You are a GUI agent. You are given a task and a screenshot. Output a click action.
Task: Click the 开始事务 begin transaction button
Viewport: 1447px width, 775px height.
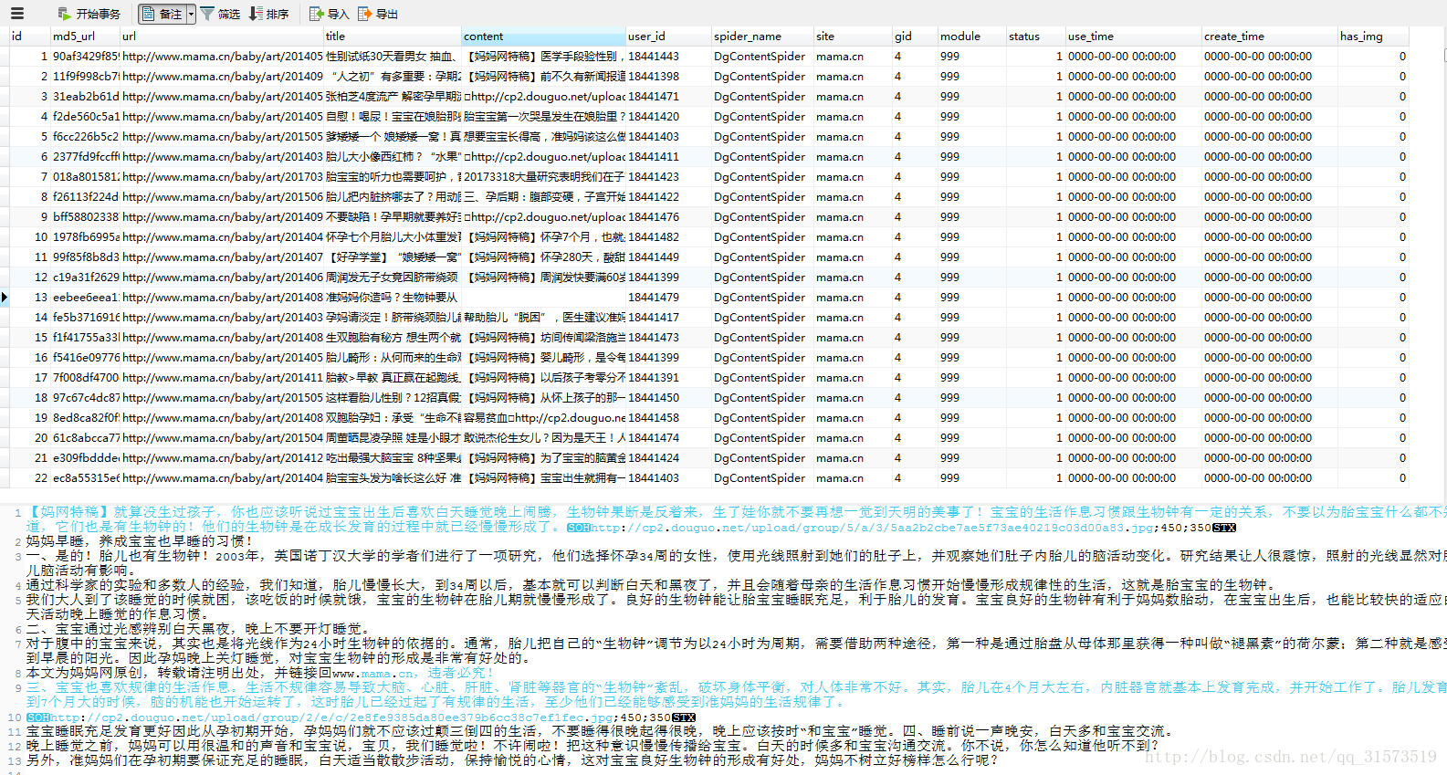[x=89, y=14]
